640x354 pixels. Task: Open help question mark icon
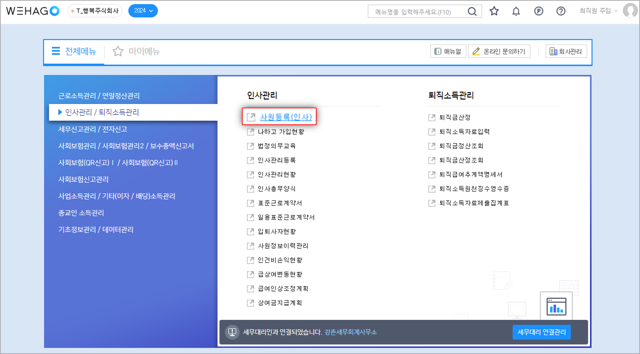point(561,11)
